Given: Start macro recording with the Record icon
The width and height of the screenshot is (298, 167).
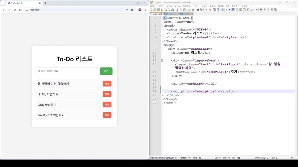Looking at the screenshot, I should pyautogui.click(x=261, y=10).
